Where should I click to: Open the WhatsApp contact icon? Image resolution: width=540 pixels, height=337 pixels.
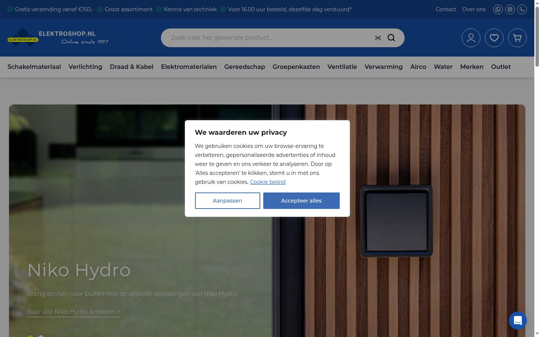(x=498, y=9)
